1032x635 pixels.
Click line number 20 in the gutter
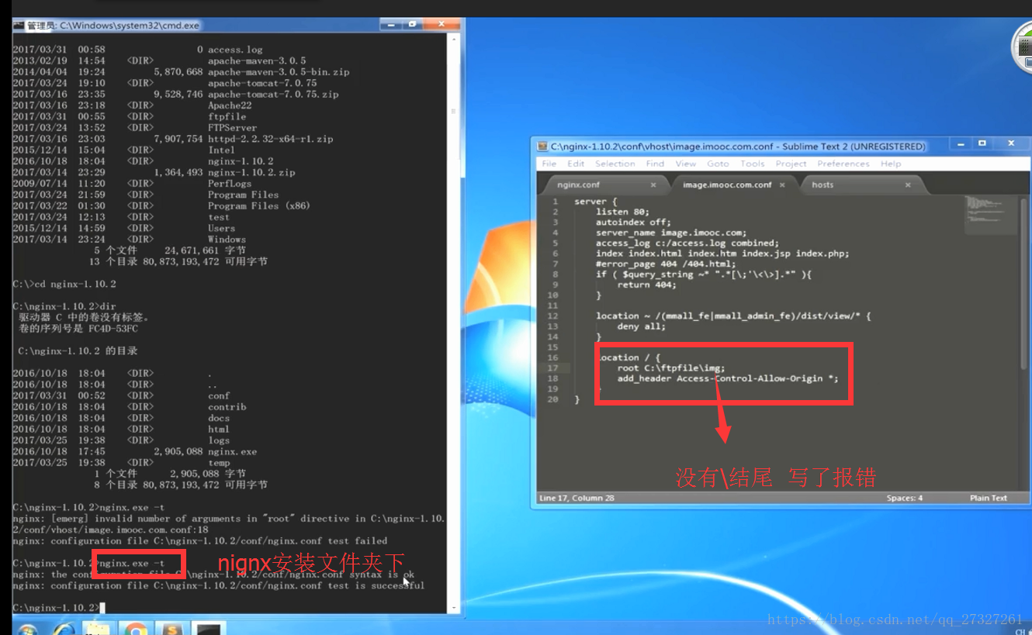coord(552,399)
